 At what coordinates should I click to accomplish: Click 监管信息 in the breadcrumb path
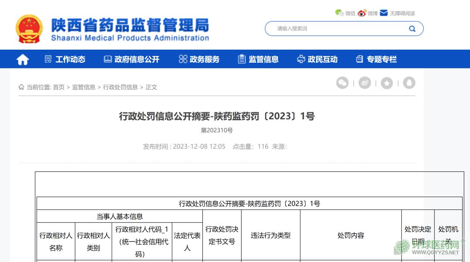(84, 87)
